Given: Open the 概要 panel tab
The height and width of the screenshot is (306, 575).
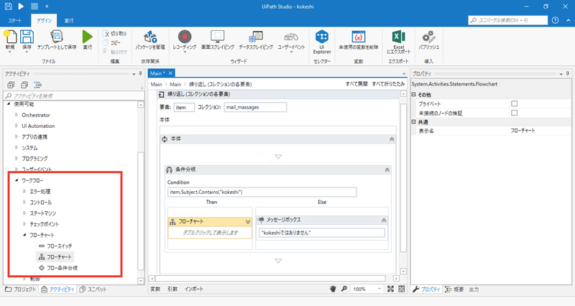Looking at the screenshot, I should coord(454,289).
